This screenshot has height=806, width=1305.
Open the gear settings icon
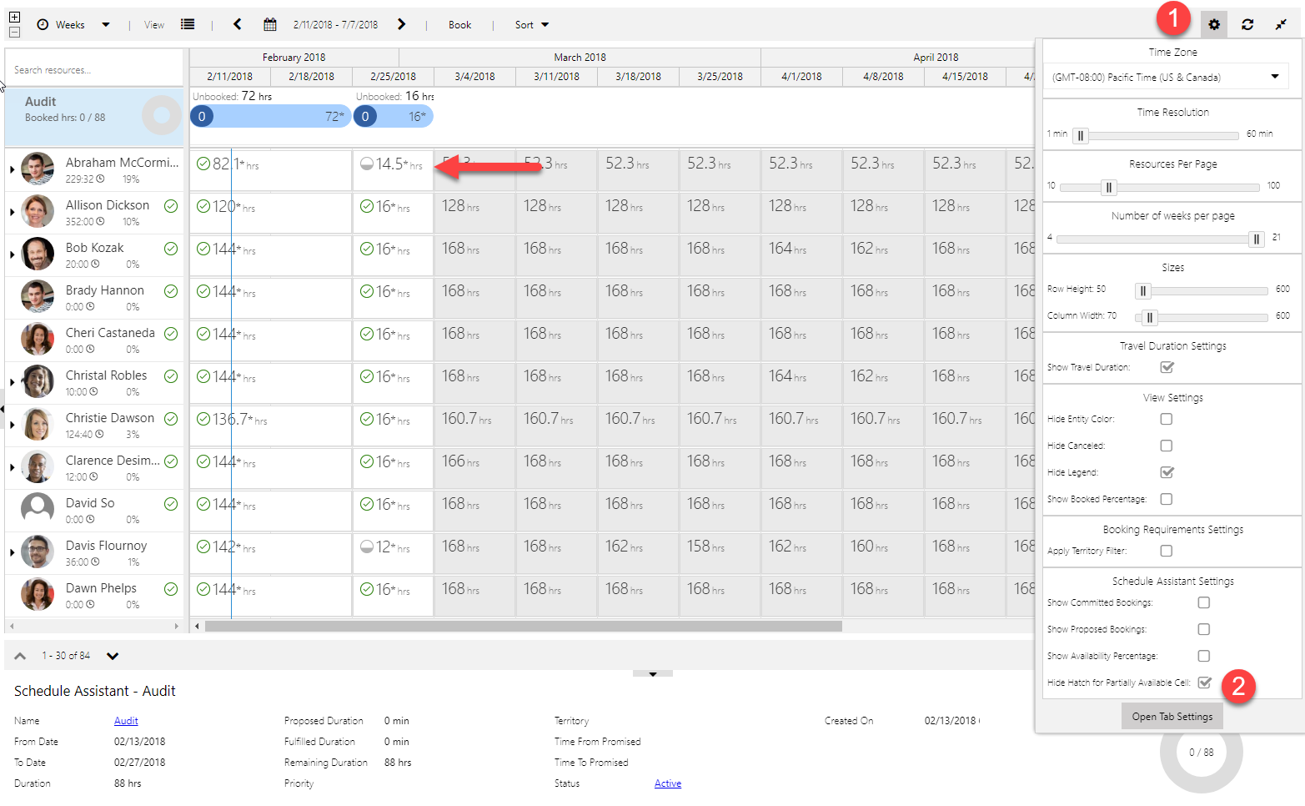pyautogui.click(x=1213, y=25)
